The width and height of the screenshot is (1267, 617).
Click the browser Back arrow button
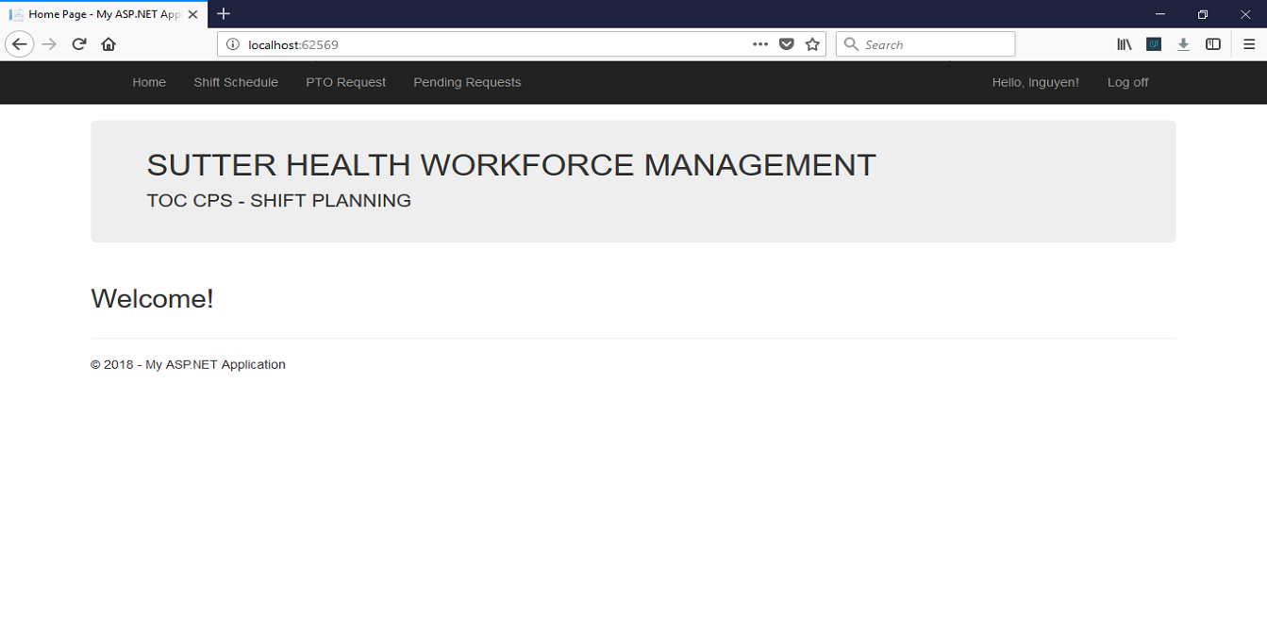click(19, 44)
